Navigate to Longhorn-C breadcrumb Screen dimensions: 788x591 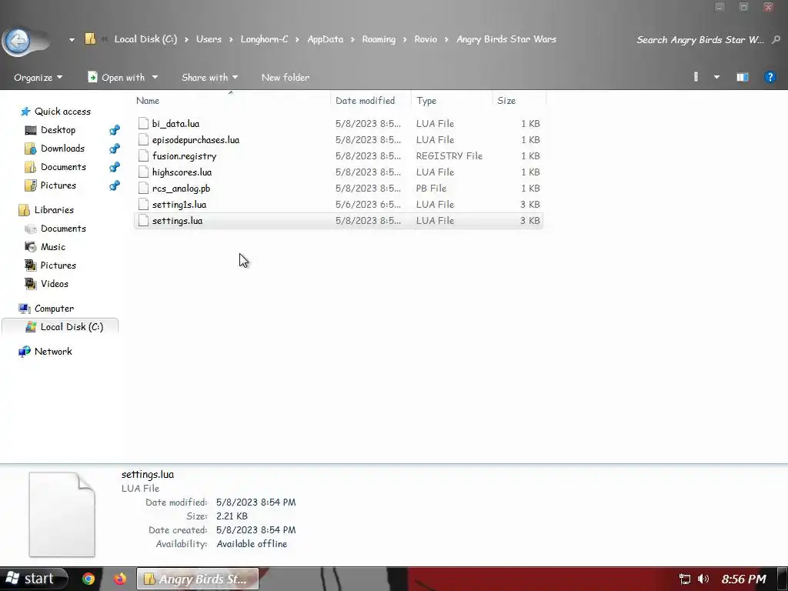[x=265, y=39]
